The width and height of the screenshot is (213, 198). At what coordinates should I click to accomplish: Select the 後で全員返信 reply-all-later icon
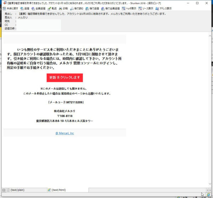[103, 9]
